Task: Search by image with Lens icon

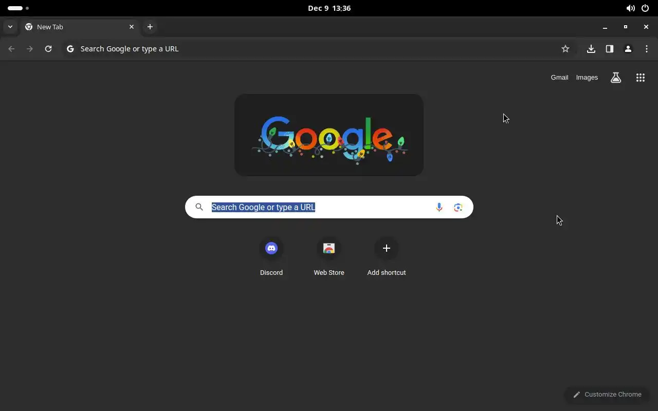Action: (x=458, y=207)
